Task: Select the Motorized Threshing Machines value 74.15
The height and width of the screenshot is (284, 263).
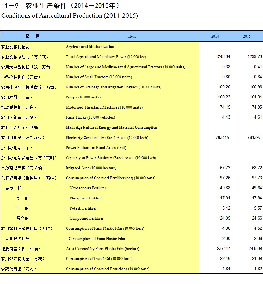Action: pos(225,107)
